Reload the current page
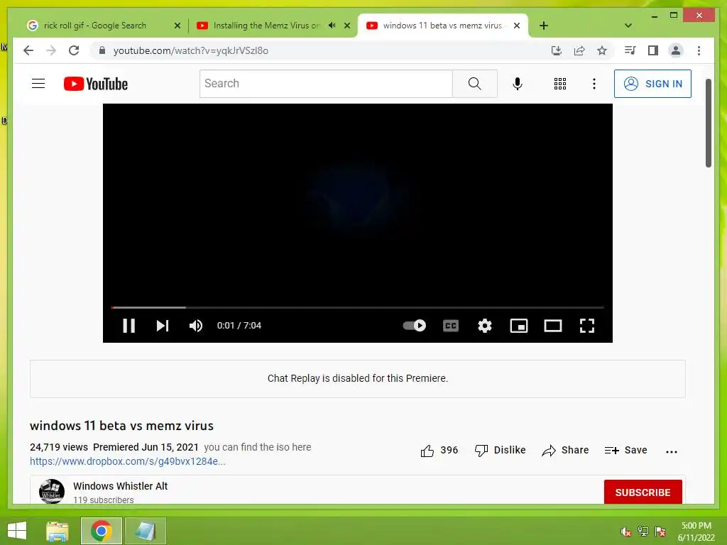This screenshot has height=545, width=727. (x=74, y=50)
